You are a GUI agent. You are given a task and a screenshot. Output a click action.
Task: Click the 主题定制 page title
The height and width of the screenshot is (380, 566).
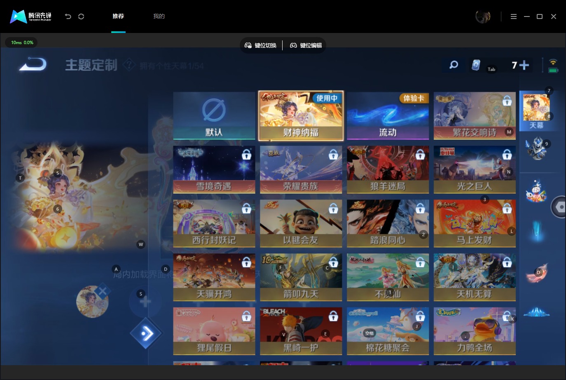click(91, 65)
